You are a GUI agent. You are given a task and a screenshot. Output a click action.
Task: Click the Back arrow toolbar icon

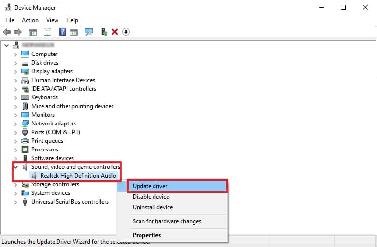(7, 32)
